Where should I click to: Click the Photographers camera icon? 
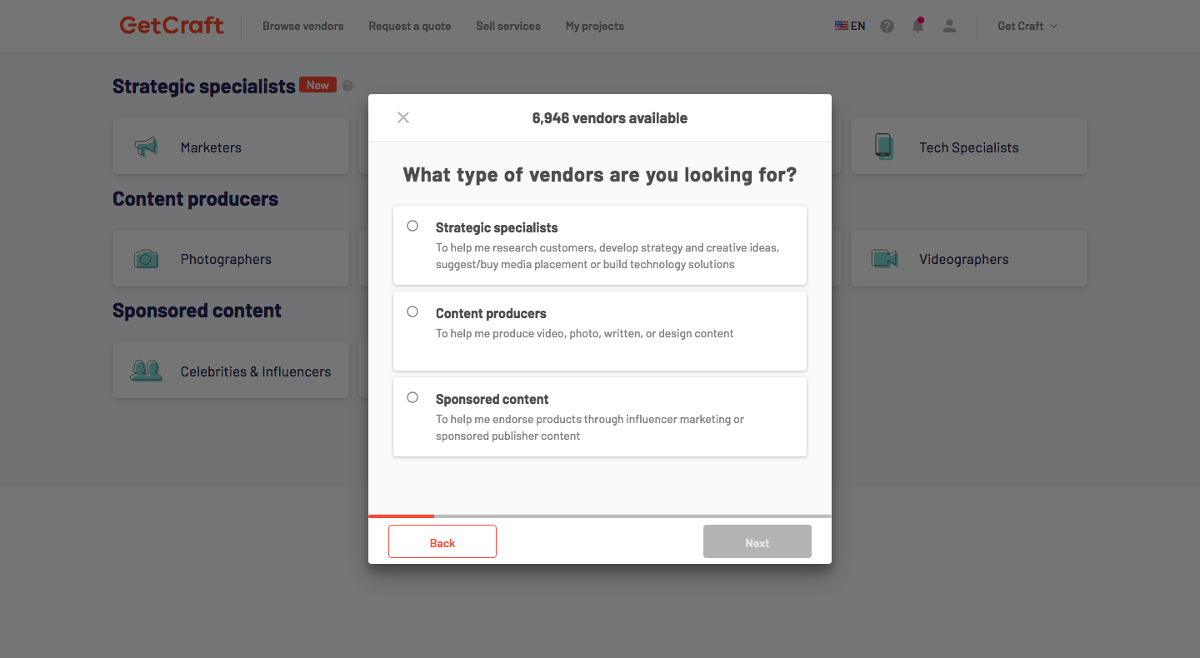[x=146, y=259]
